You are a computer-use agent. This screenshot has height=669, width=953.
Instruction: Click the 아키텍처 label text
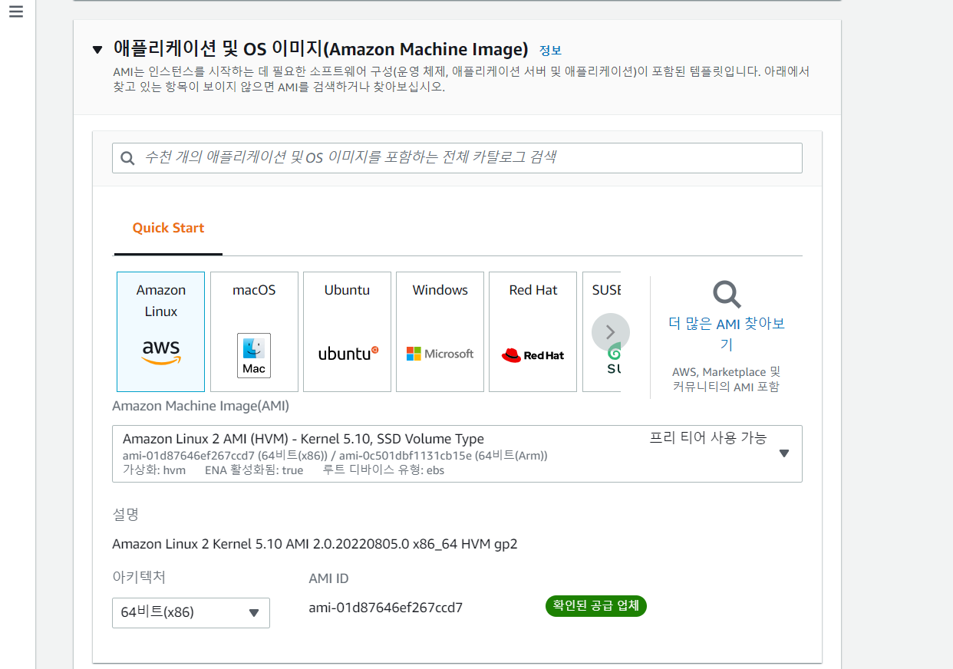click(x=139, y=576)
